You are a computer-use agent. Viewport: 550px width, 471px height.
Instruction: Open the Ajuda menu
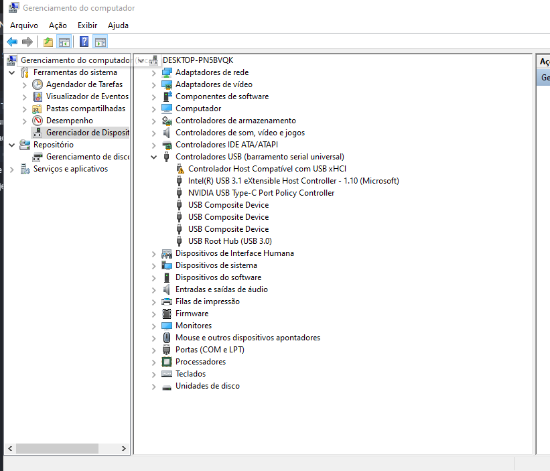[x=118, y=25]
